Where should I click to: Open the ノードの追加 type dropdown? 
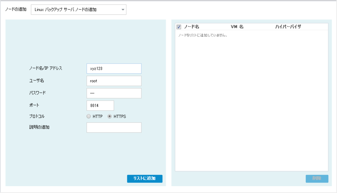coord(79,10)
